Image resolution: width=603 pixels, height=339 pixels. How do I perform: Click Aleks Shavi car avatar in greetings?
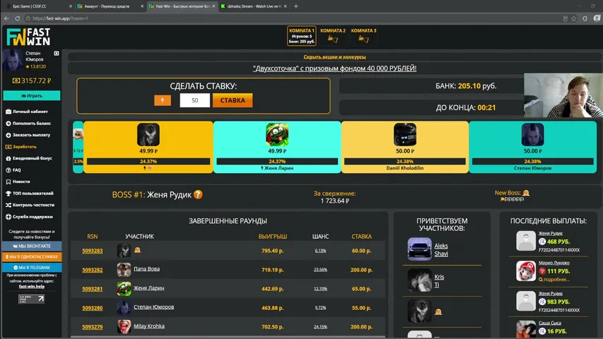pos(419,249)
